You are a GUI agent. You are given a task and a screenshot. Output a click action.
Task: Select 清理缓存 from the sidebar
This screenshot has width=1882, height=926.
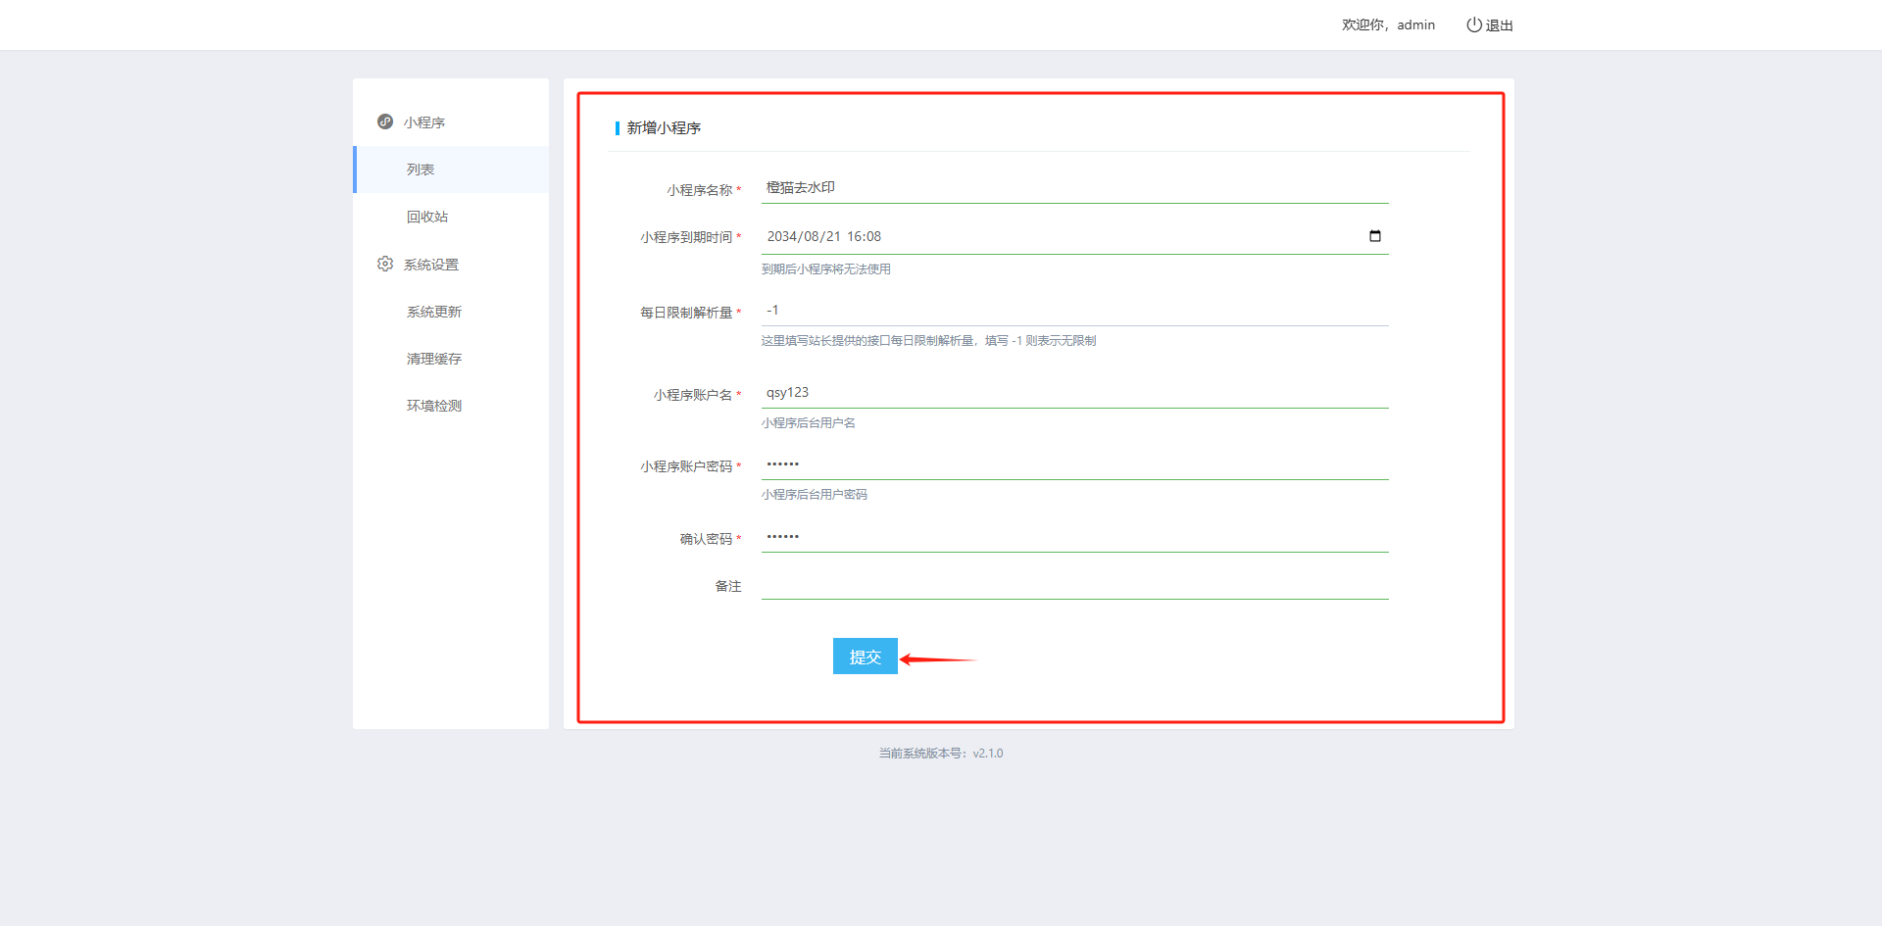[434, 359]
